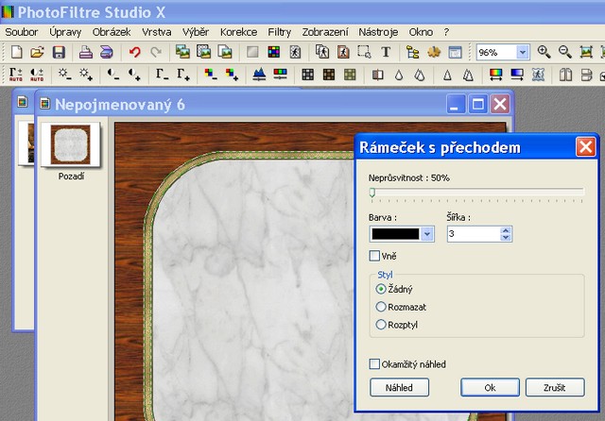Open the Filtry menu
The width and height of the screenshot is (605, 421).
(280, 32)
